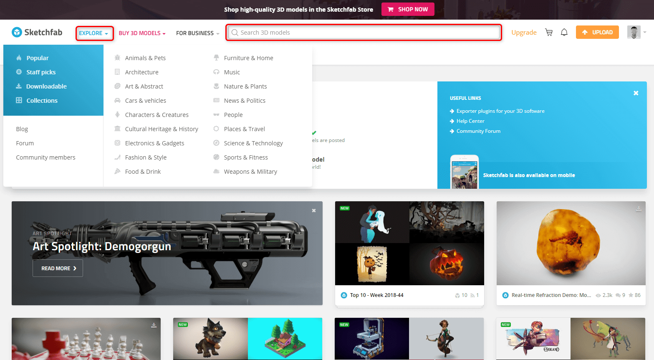Click subscribers icon on Top 10 collection
Viewport: 654px width, 360px height.
472,295
